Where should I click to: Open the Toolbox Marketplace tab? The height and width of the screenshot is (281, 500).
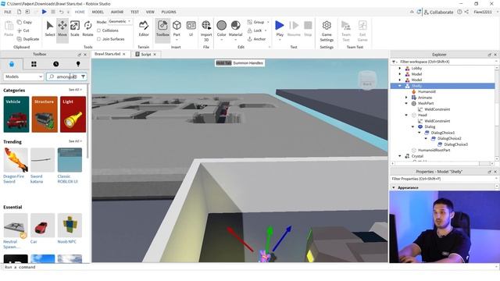12,64
